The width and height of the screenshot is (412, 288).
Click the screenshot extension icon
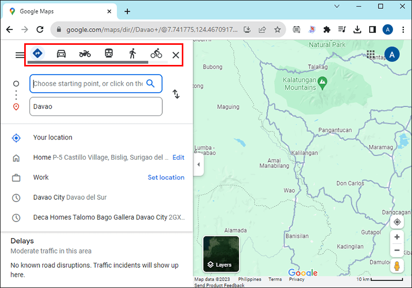[x=297, y=30]
